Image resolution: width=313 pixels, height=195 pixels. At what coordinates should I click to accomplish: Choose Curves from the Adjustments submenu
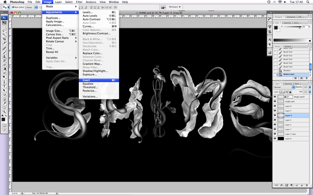pyautogui.click(x=99, y=27)
